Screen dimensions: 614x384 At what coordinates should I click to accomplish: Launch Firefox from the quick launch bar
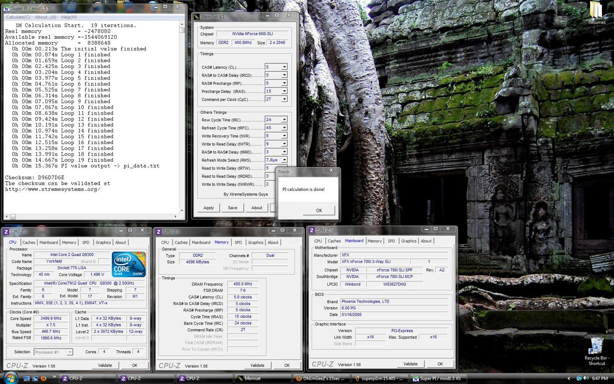click(43, 378)
